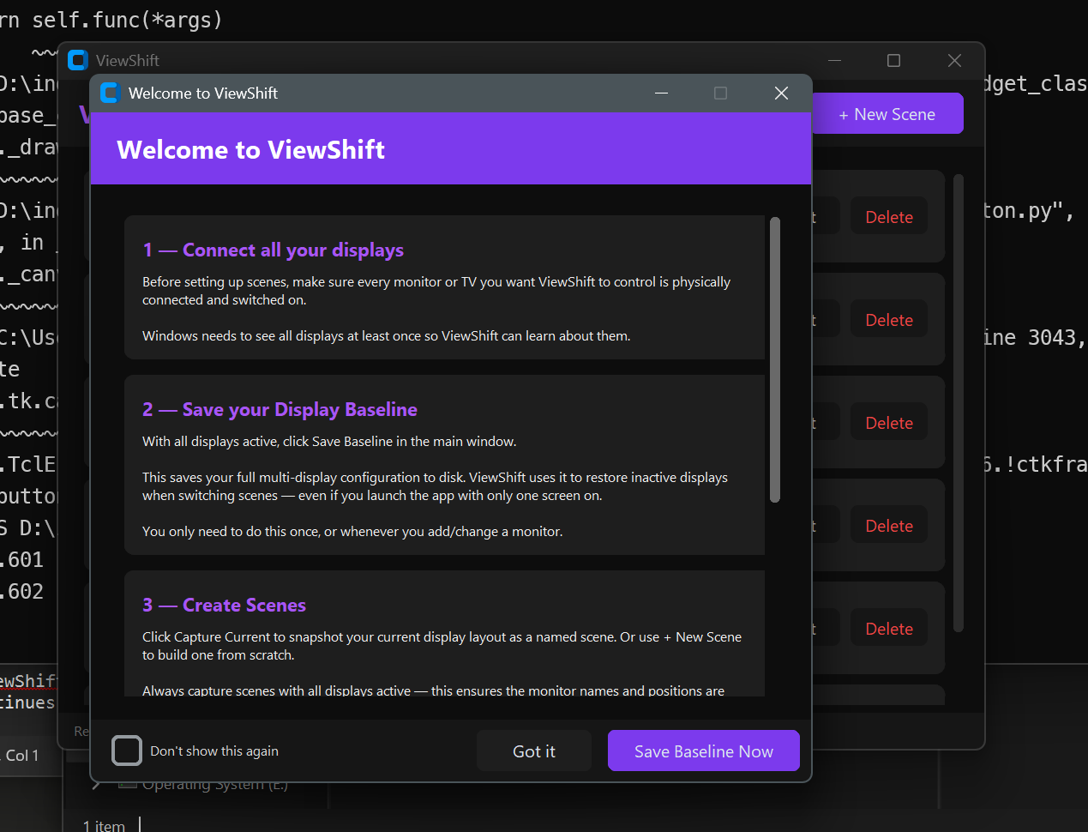
Task: Click the welcome dialog's vertical scrollbar thumb
Action: pyautogui.click(x=775, y=360)
